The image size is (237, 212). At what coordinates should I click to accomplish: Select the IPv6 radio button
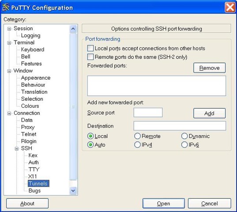pyautogui.click(x=184, y=145)
